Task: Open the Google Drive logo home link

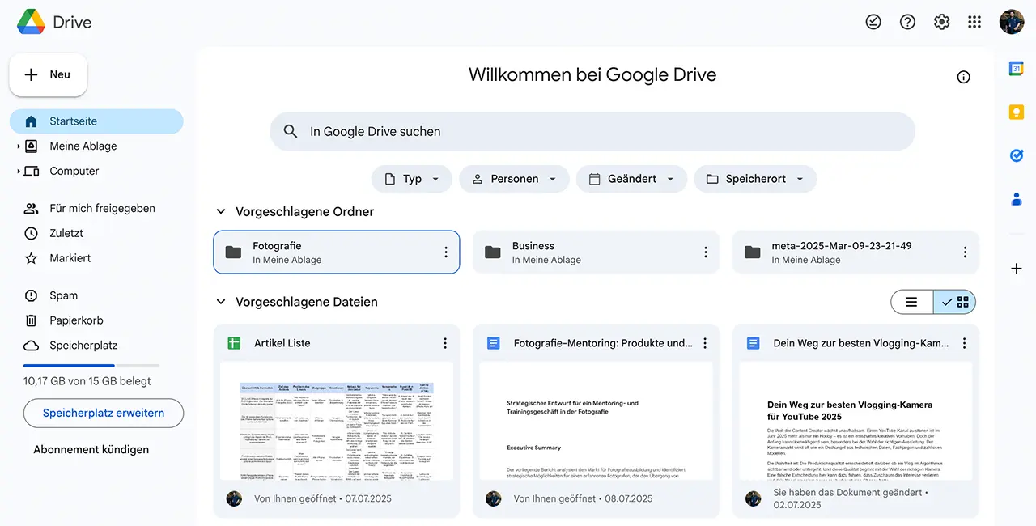Action: pyautogui.click(x=54, y=22)
